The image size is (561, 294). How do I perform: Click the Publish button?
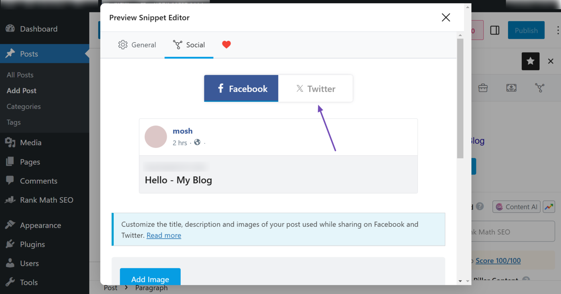pos(526,30)
